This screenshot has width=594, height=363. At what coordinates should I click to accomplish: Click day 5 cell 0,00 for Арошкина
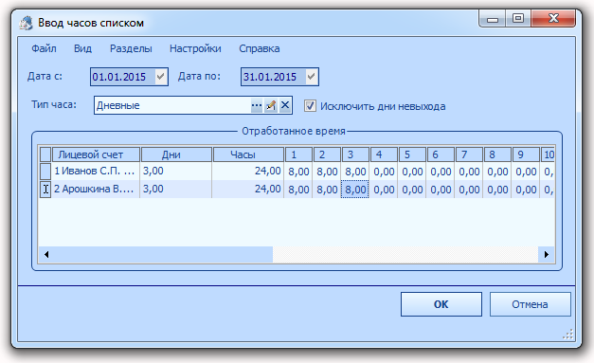point(412,189)
